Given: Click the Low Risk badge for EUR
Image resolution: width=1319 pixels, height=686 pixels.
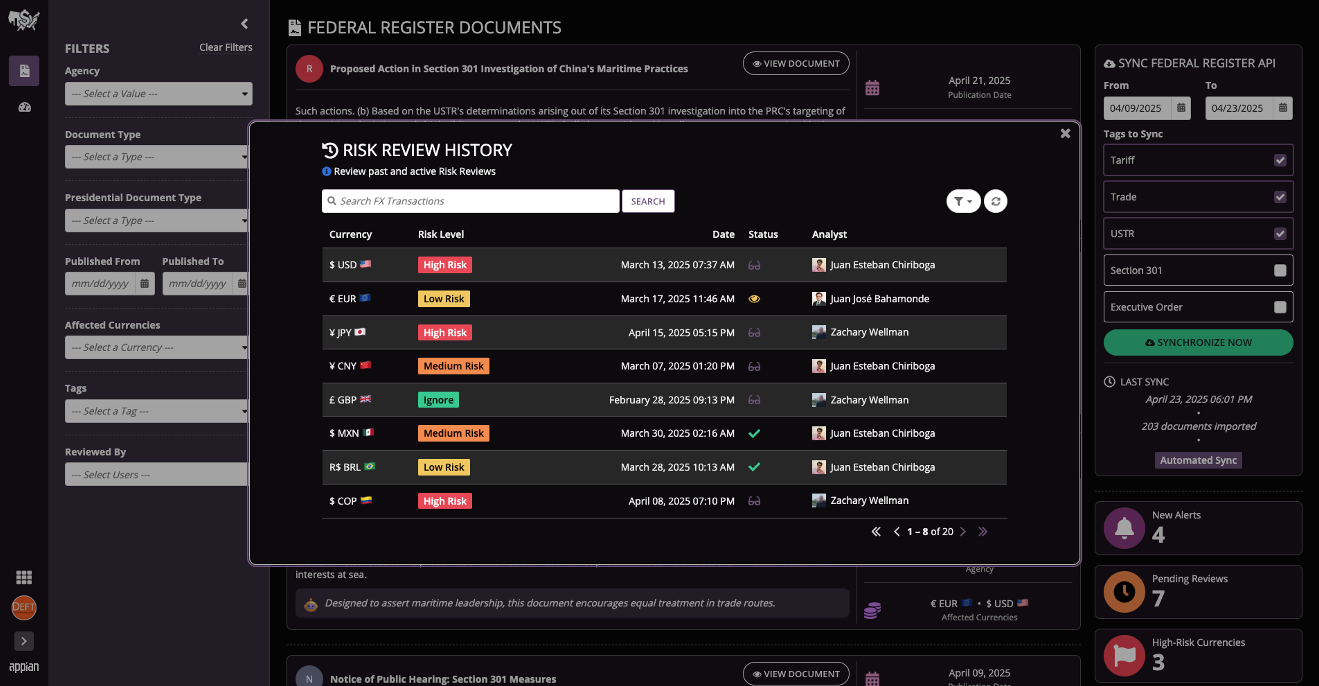Looking at the screenshot, I should 443,299.
